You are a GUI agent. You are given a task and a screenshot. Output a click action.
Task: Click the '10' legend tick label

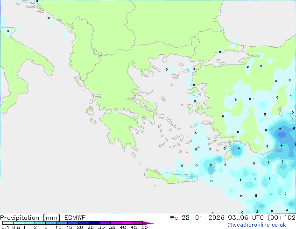point(58,227)
